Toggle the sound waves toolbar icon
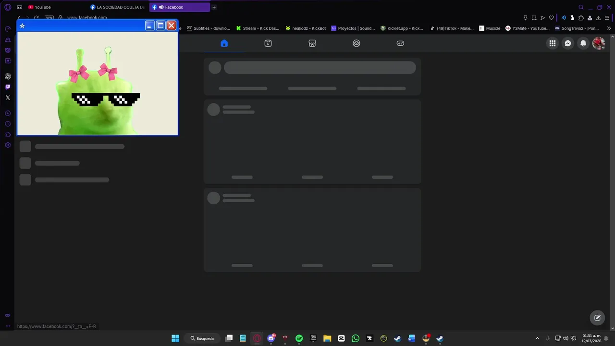Screen dimensions: 615x346 point(564,18)
